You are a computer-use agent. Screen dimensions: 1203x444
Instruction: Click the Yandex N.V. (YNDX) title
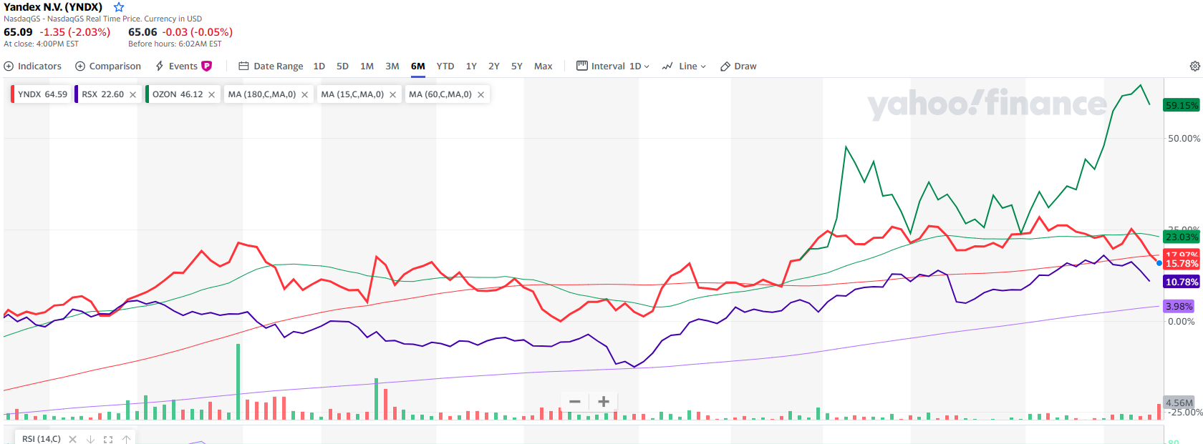pyautogui.click(x=53, y=7)
